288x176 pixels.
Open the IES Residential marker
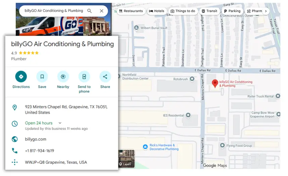tap(188, 115)
